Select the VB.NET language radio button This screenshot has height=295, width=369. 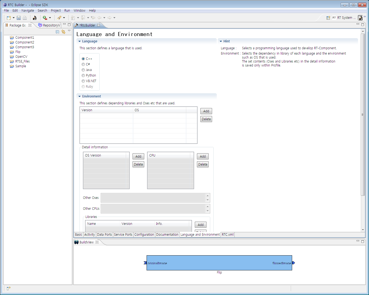point(83,81)
